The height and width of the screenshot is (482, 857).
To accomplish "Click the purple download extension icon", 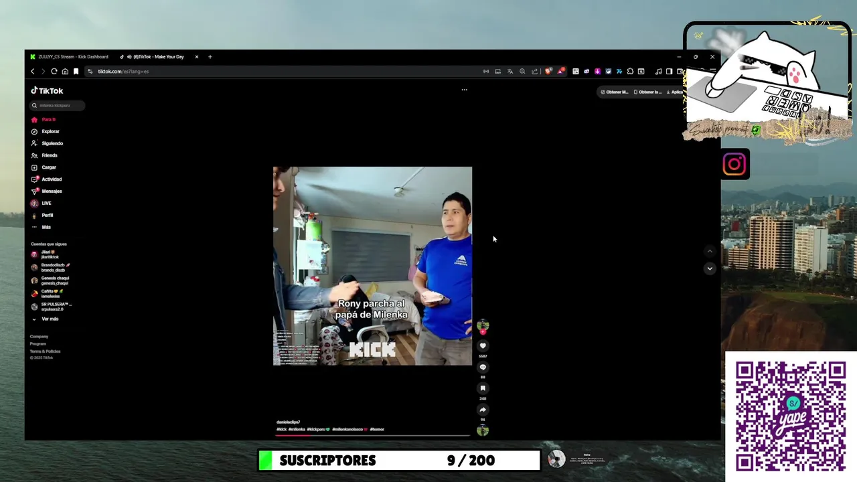I will [x=597, y=71].
